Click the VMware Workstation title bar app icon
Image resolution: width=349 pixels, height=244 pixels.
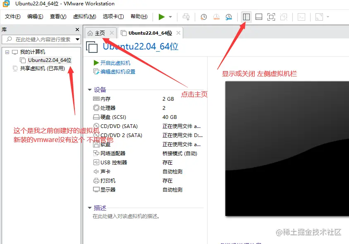pos(6,4)
